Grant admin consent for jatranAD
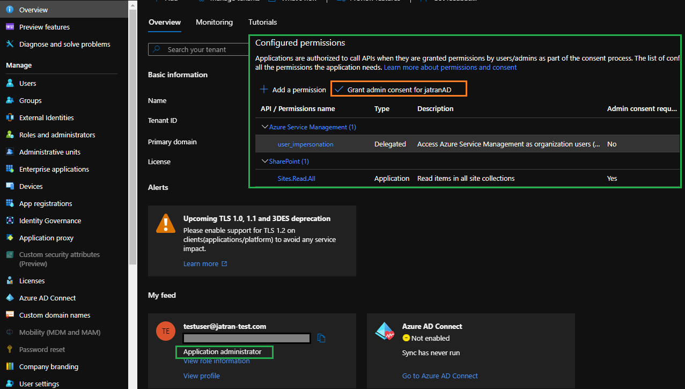 pos(399,90)
